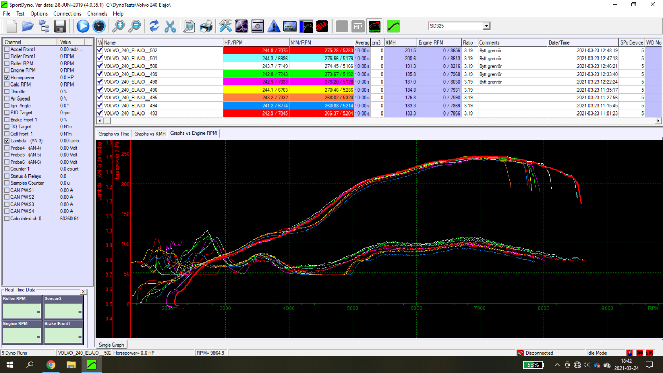Screen dimensions: 663x373
Task: Close the Real Time Data panel
Action: point(83,292)
